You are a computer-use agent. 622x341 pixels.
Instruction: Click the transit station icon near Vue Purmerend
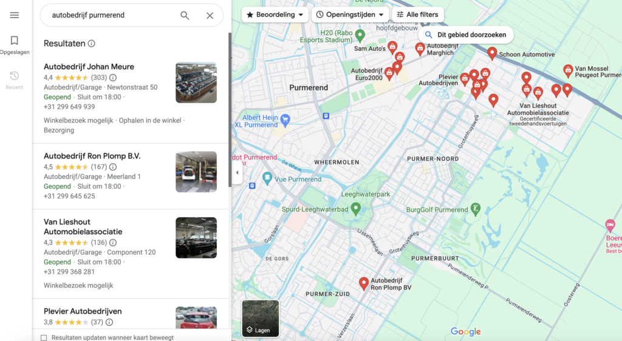[252, 185]
